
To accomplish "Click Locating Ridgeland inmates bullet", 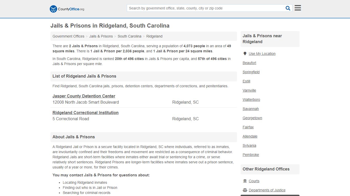I will (x=85, y=182).
